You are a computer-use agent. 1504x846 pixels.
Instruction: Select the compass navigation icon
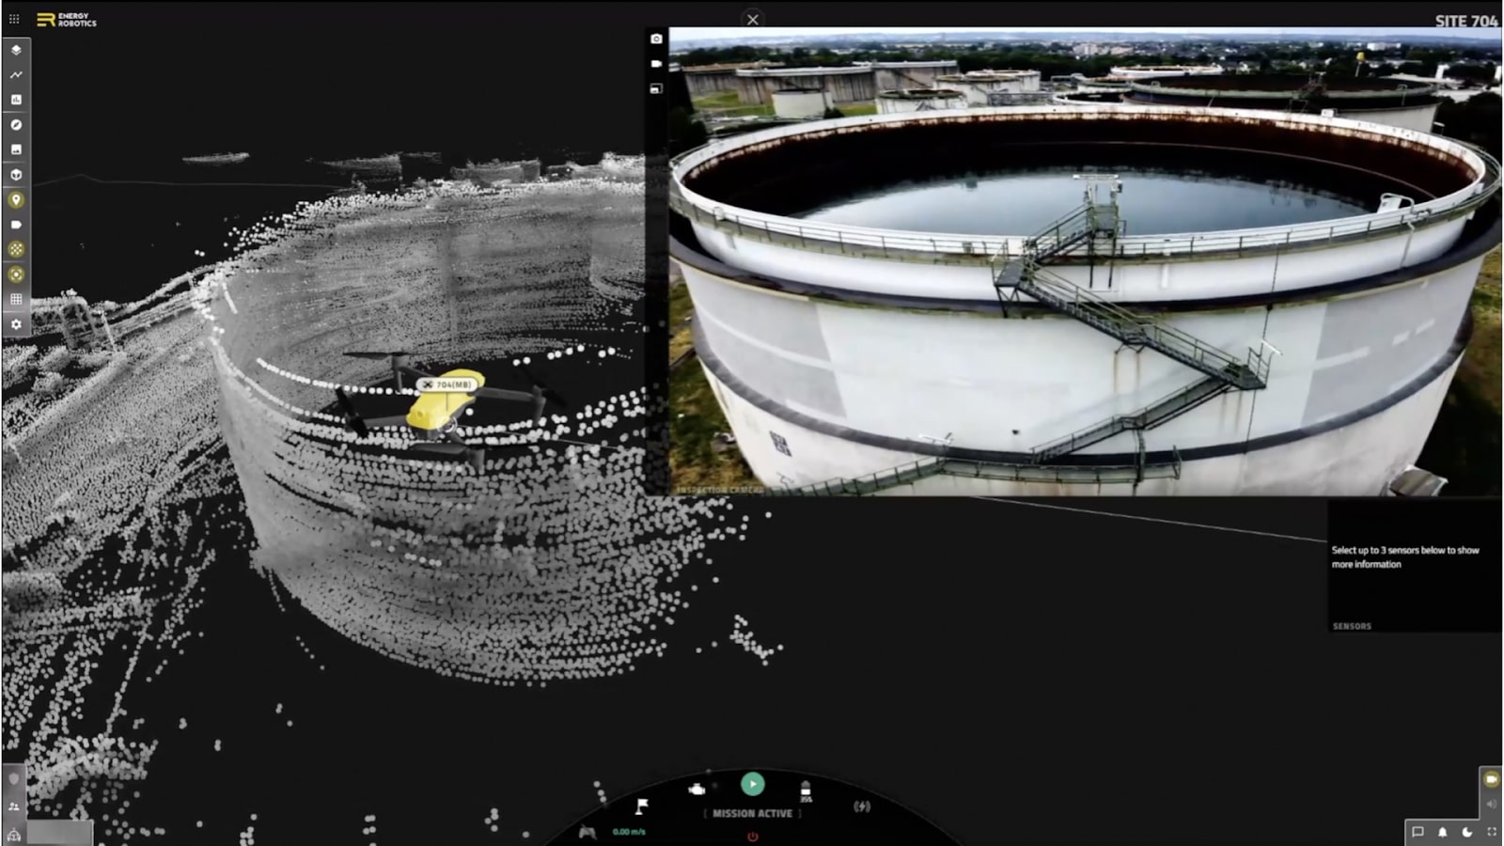(16, 124)
